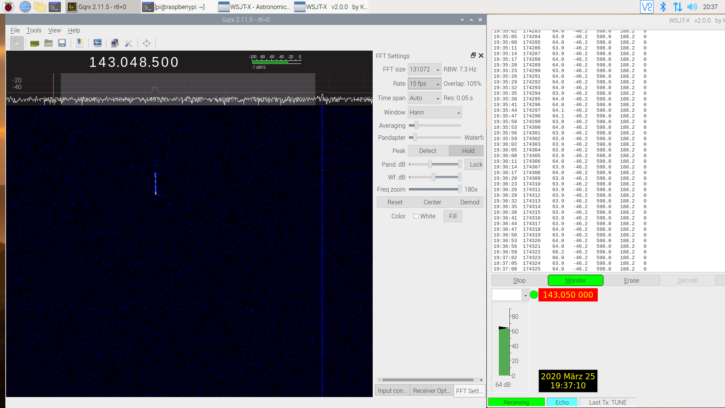This screenshot has height=408, width=725.
Task: Click the Erase button in WSJT-X
Action: click(631, 280)
